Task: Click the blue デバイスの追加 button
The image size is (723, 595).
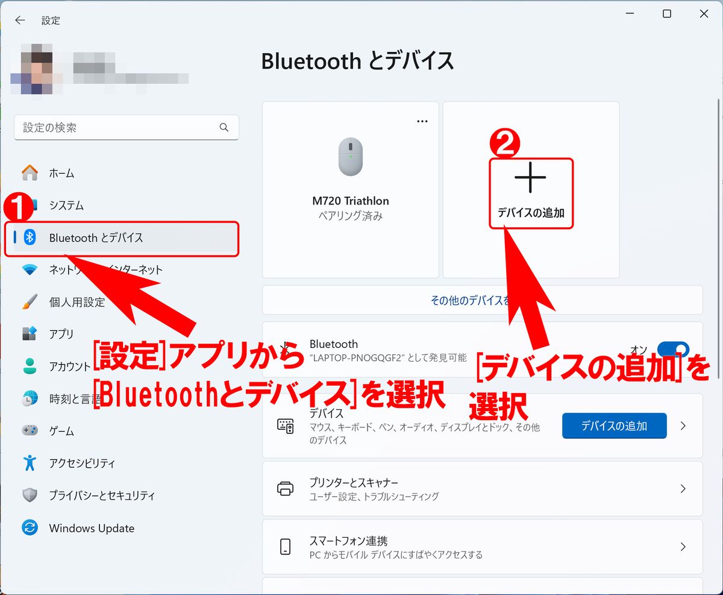Action: [614, 426]
